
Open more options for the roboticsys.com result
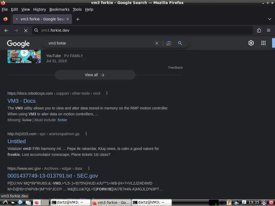107,93
